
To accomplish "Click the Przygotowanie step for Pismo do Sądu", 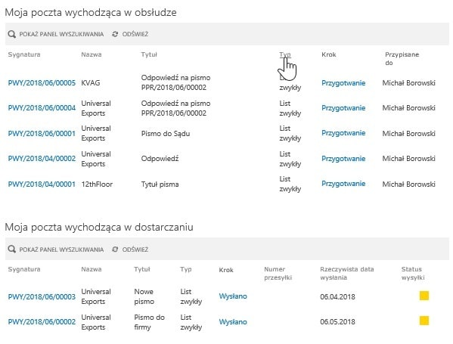I will tap(343, 133).
